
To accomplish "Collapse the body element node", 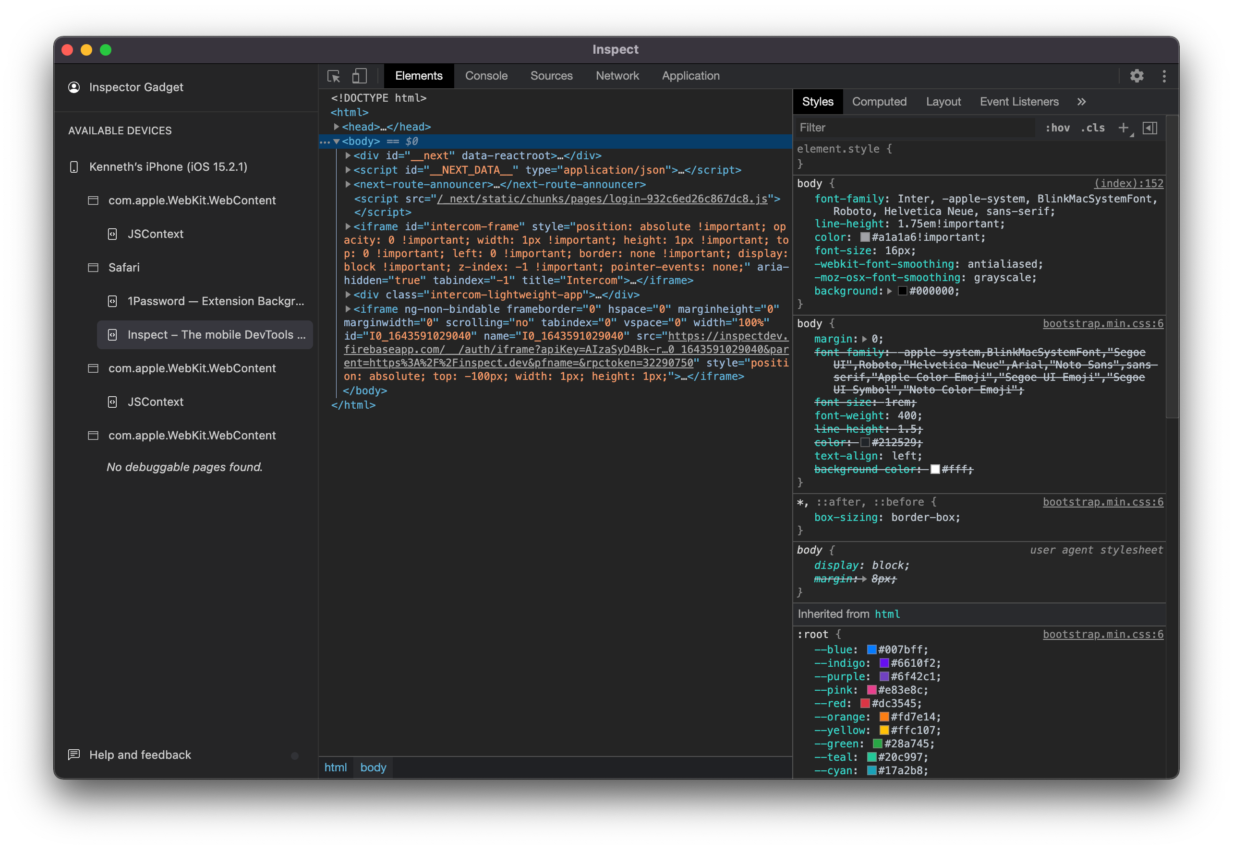I will 337,141.
